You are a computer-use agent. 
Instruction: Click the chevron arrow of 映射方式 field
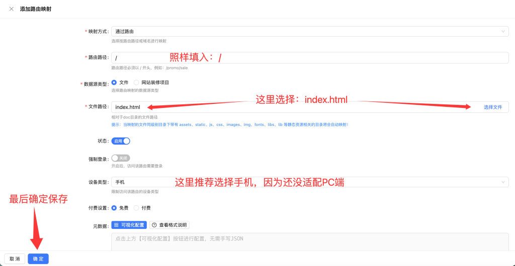[x=503, y=32]
